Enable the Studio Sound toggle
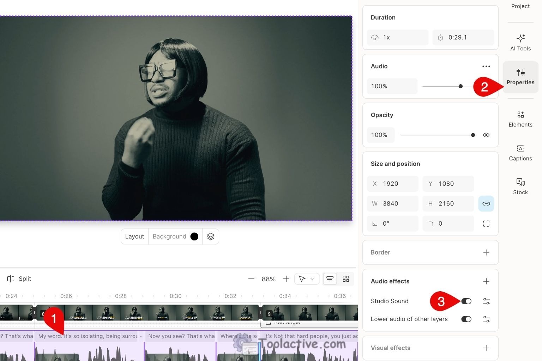Image resolution: width=542 pixels, height=361 pixels. pos(466,301)
